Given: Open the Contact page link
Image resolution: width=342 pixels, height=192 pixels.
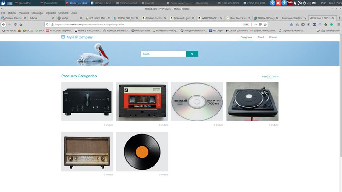Looking at the screenshot, I should 273,37.
